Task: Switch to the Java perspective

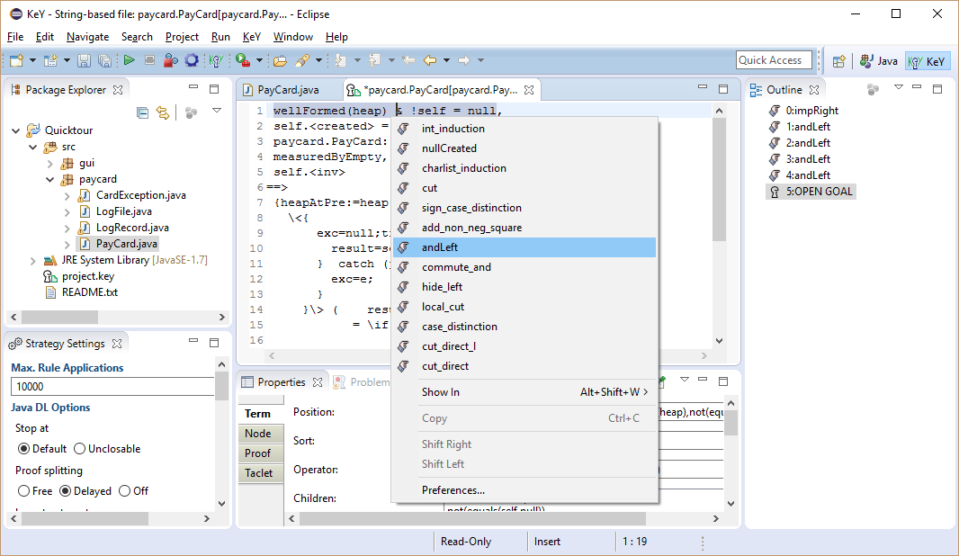Action: pos(879,61)
